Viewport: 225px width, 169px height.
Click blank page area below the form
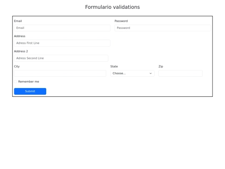pyautogui.click(x=112, y=129)
